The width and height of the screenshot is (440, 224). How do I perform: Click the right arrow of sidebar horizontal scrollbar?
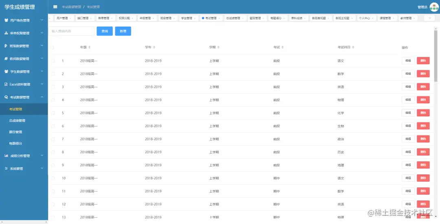coord(46,222)
